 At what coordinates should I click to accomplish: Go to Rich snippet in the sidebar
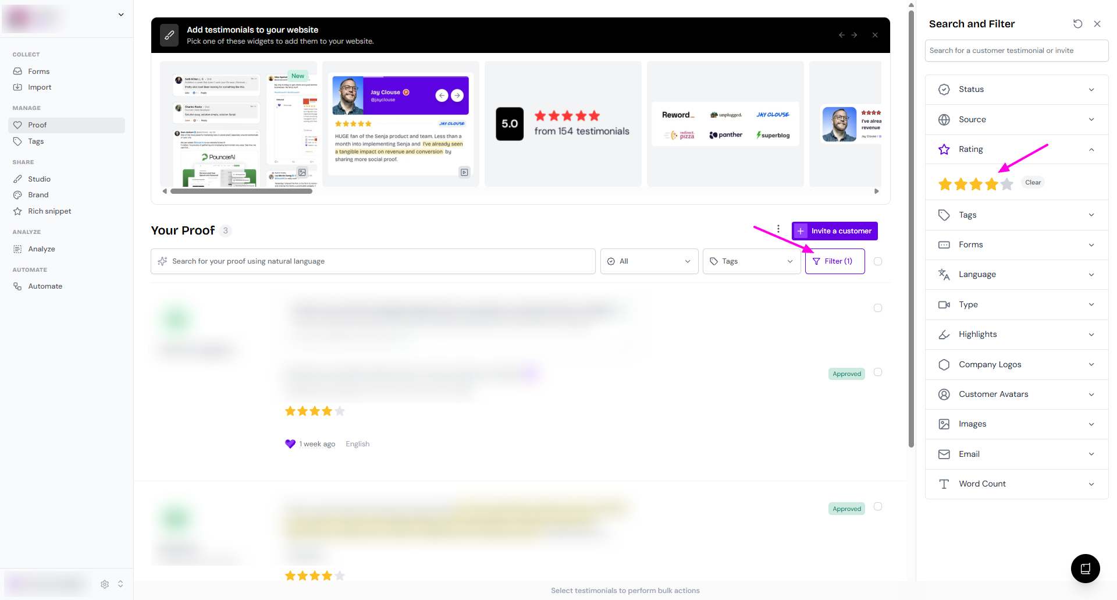[49, 211]
